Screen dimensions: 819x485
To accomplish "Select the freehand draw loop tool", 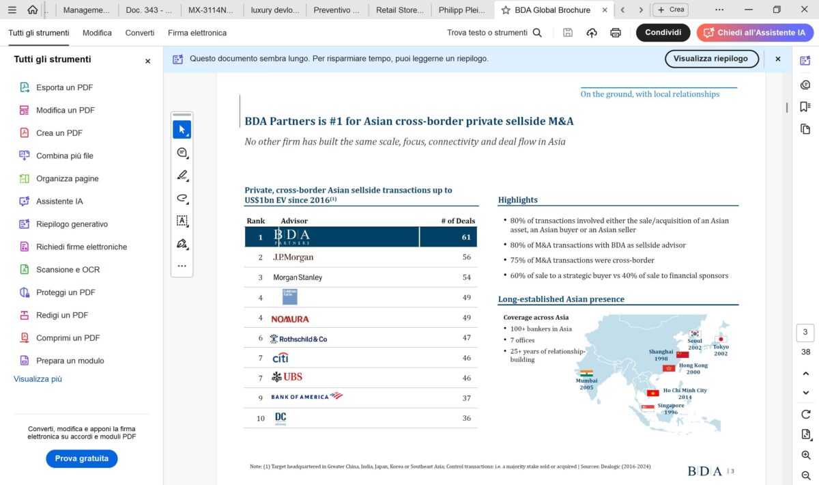I will 182,198.
